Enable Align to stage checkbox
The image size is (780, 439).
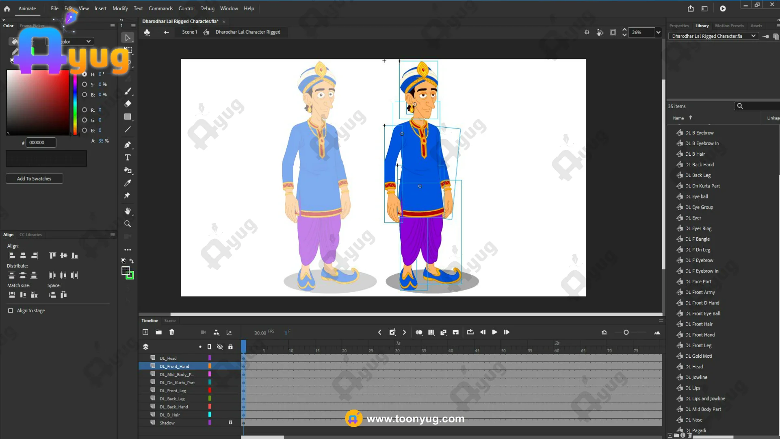pos(11,311)
